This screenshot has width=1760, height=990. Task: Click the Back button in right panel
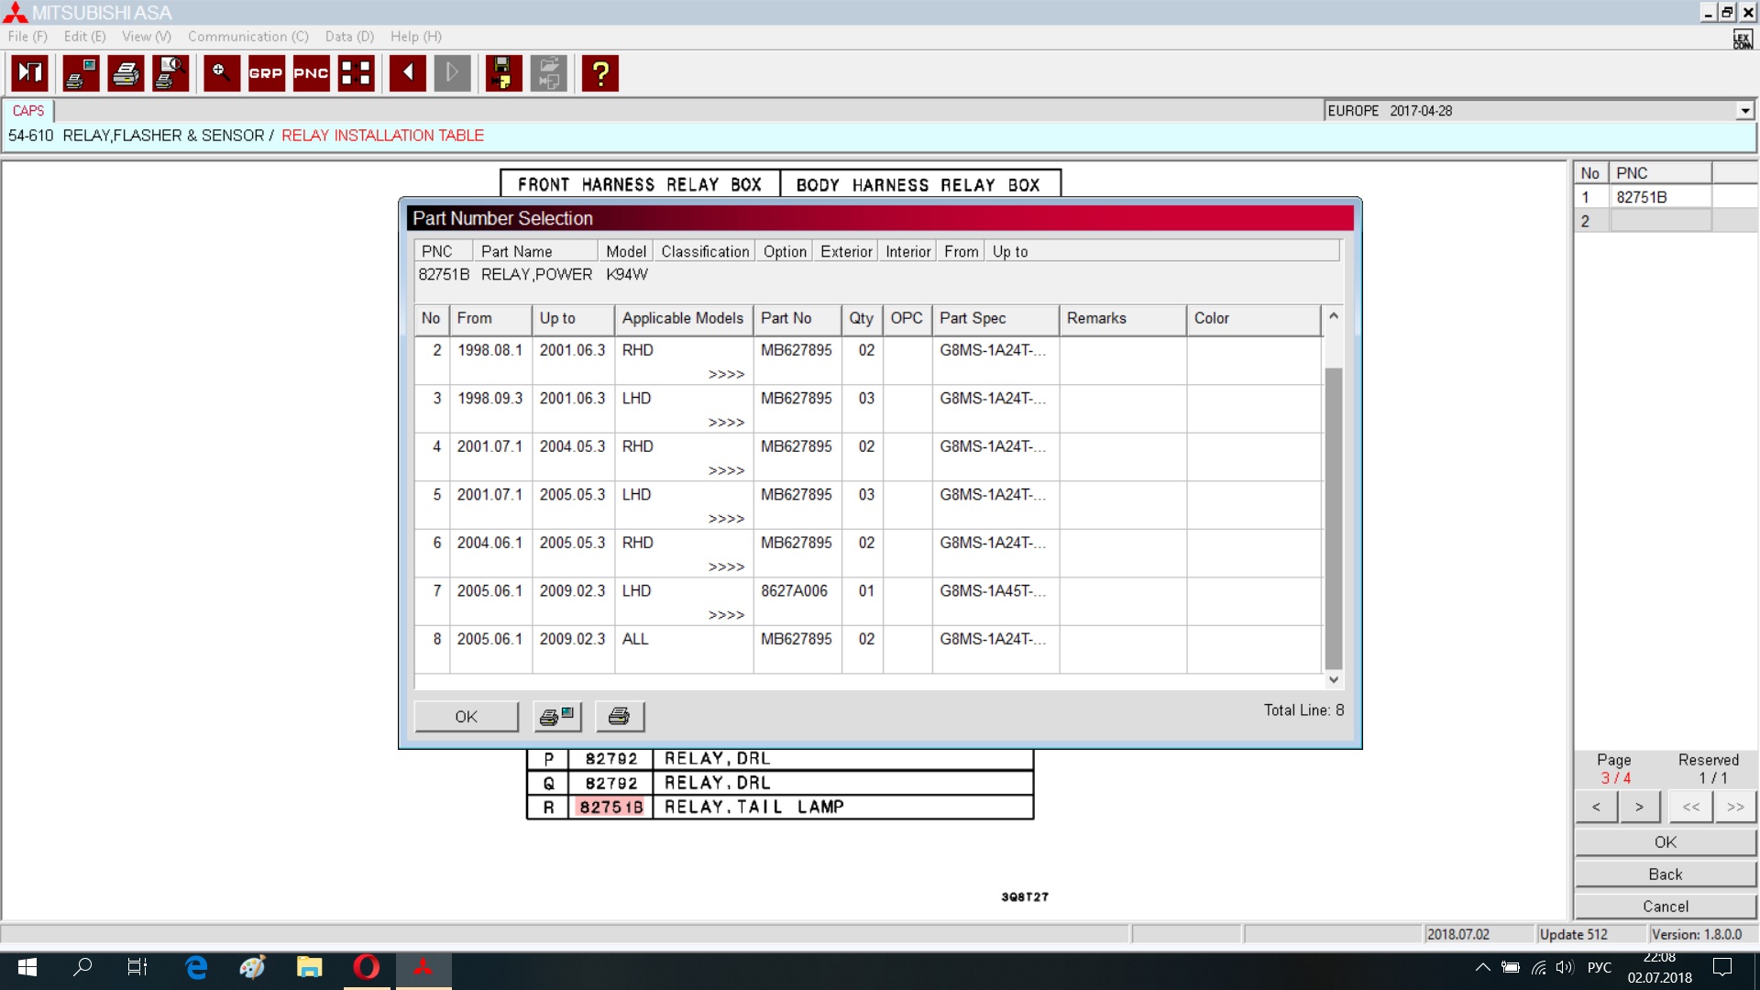coord(1665,874)
